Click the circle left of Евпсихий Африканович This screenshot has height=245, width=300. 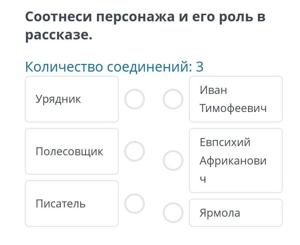pyautogui.click(x=173, y=160)
